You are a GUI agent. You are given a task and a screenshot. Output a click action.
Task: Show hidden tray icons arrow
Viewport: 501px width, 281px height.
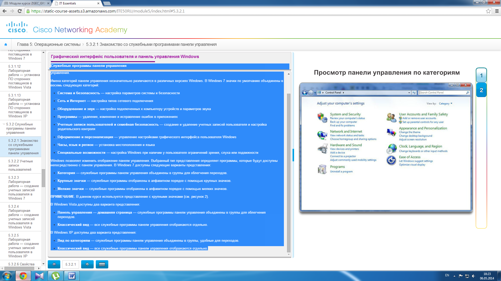coord(454,276)
